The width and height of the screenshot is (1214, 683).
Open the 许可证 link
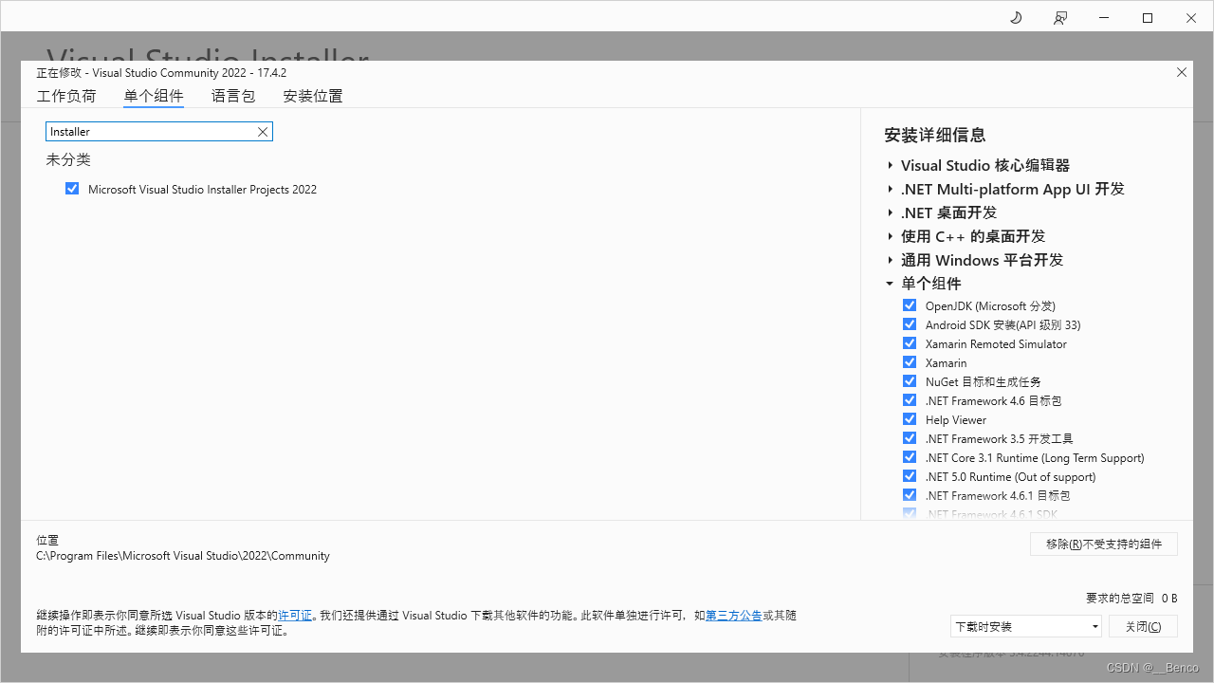(295, 615)
